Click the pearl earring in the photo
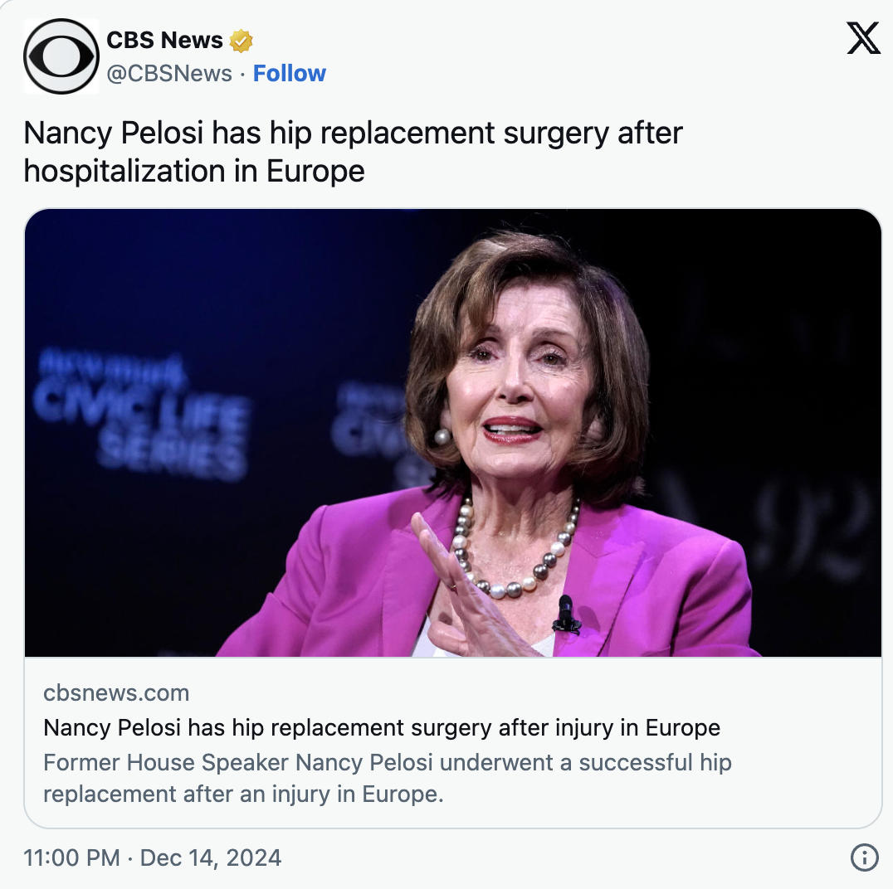This screenshot has width=893, height=889. [x=442, y=436]
